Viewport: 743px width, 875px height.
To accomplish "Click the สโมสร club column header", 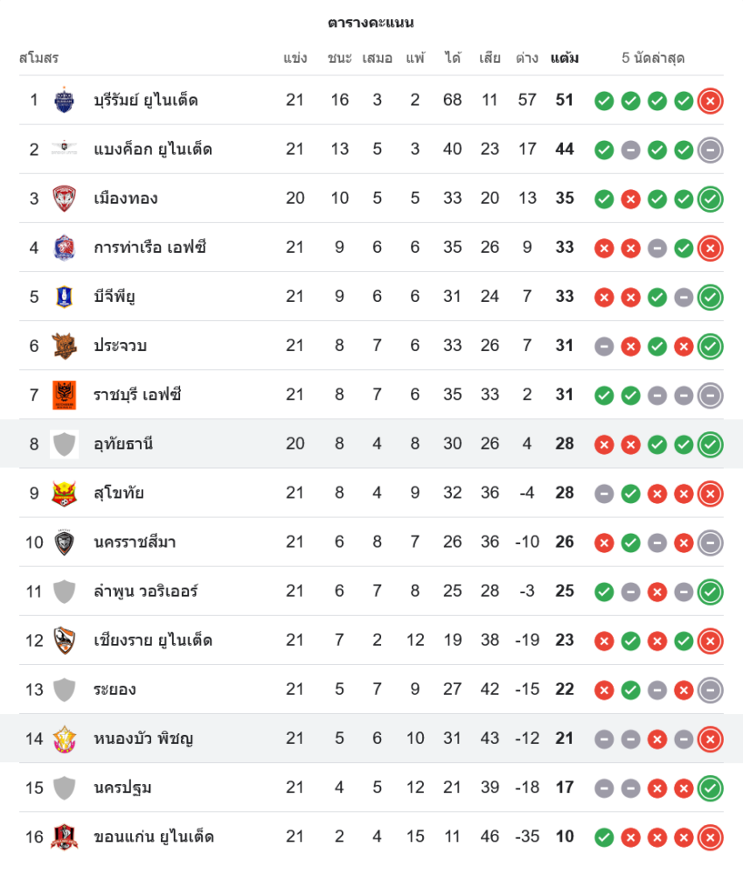I will pyautogui.click(x=38, y=58).
